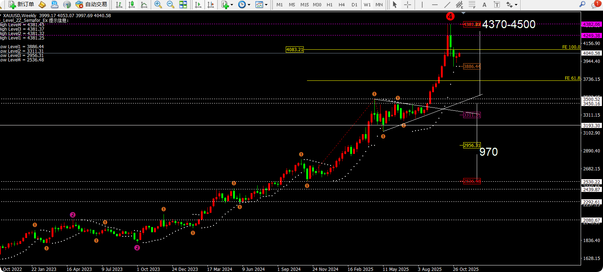Switch to the H4 timeframe
Image resolution: width=603 pixels, height=272 pixels.
point(342,5)
